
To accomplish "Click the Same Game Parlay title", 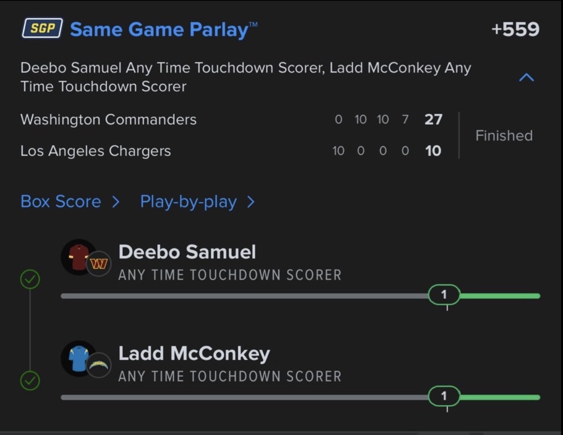I will (159, 30).
